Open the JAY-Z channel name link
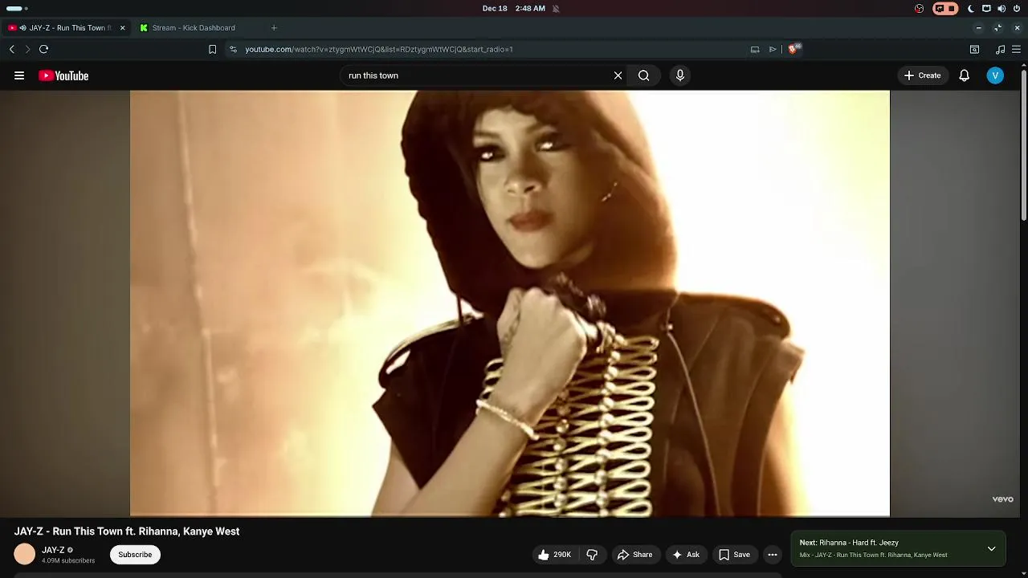 click(53, 550)
